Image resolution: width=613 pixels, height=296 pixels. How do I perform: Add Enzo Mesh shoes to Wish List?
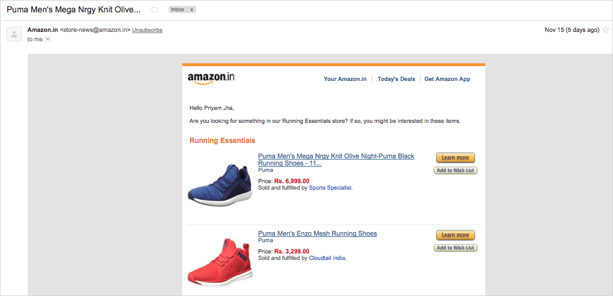click(x=455, y=248)
